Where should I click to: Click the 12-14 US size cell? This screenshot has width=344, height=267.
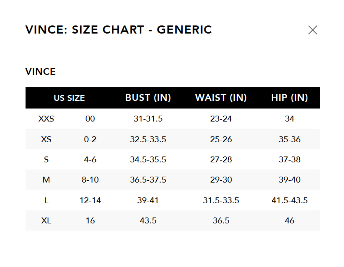(90, 200)
